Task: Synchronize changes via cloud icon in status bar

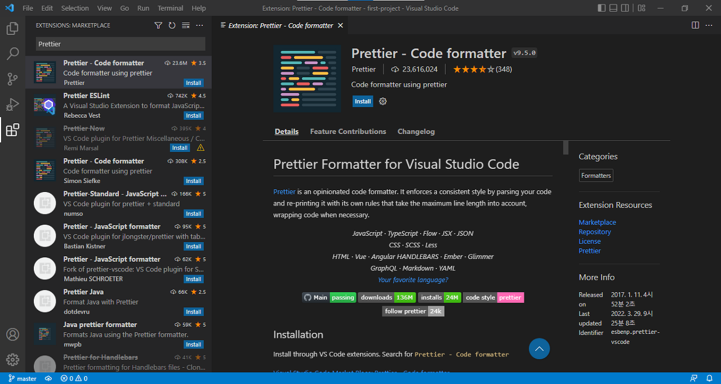Action: [x=48, y=378]
